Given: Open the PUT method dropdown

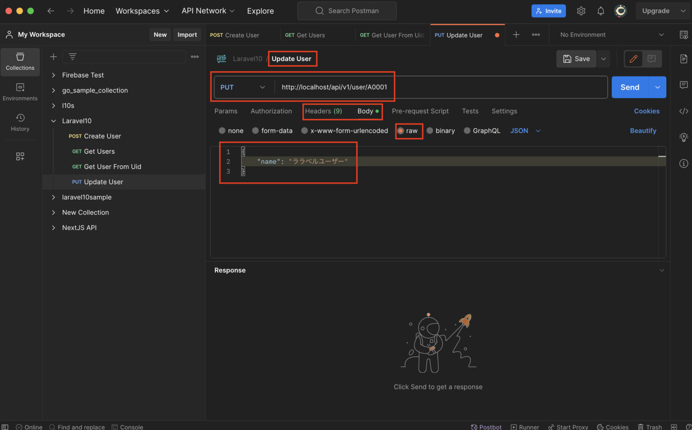Looking at the screenshot, I should (x=243, y=87).
